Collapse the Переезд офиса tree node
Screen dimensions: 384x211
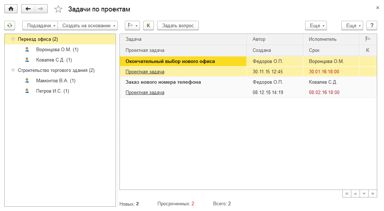pos(13,39)
